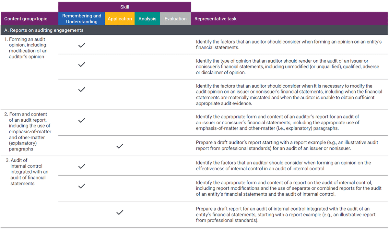Select the yellow 'Application' column header

click(120, 18)
